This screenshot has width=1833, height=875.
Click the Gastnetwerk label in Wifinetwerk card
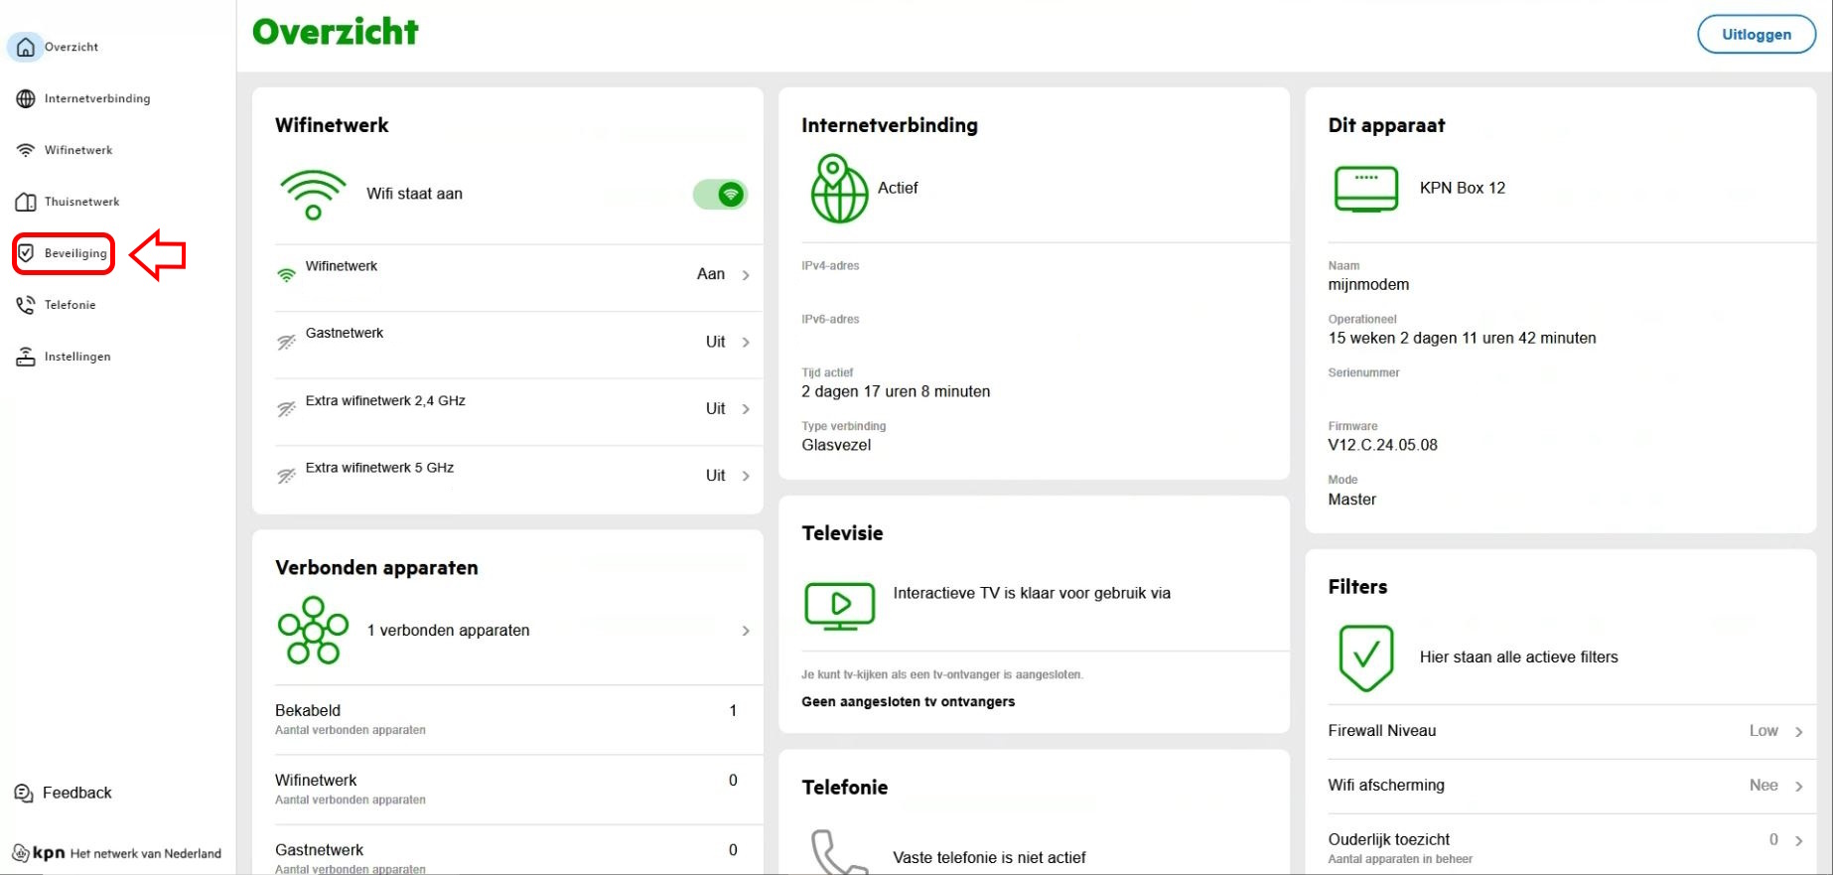[x=345, y=333]
